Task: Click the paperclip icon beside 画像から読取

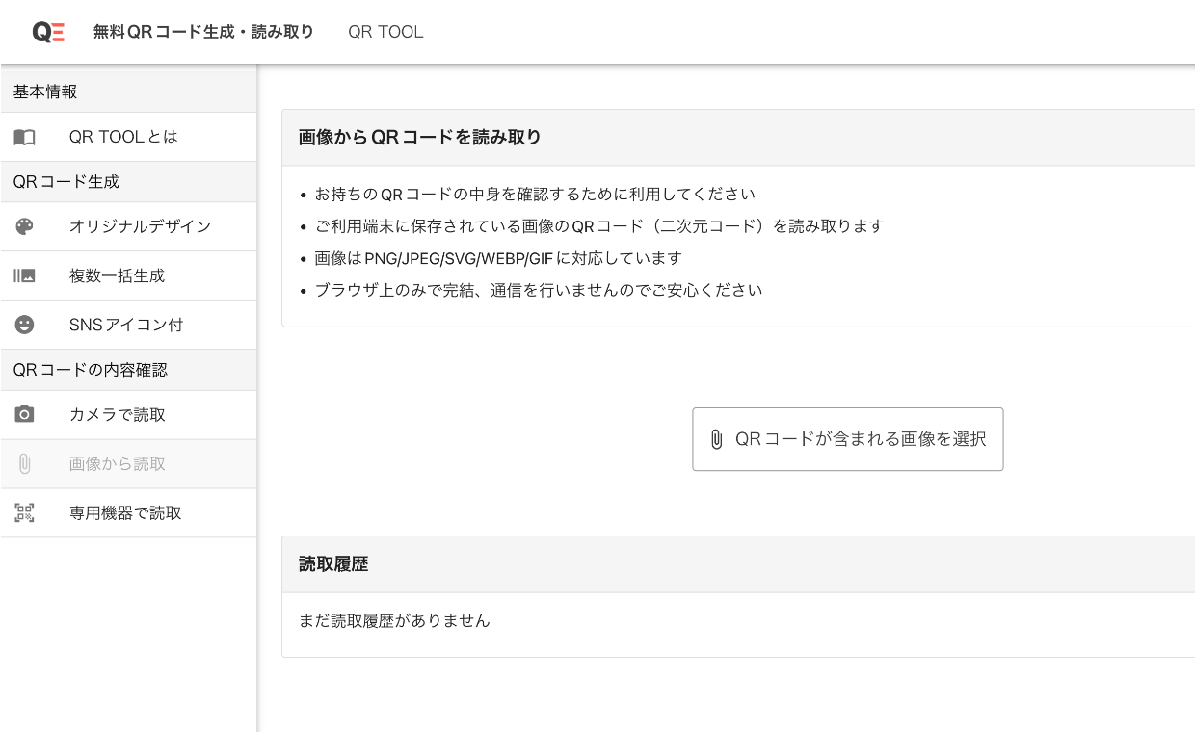Action: point(24,464)
